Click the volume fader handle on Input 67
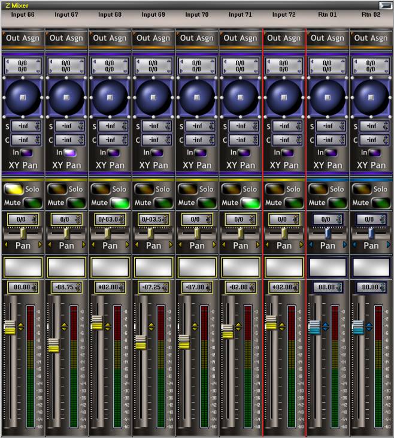394x438 pixels. coord(54,345)
